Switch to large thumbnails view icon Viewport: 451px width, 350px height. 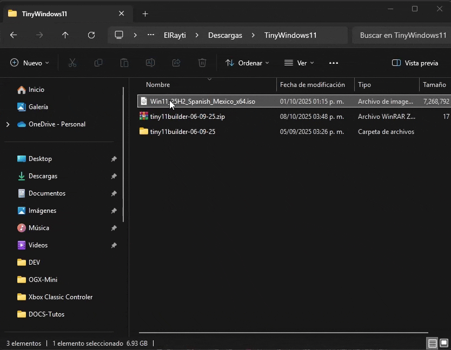[443, 343]
